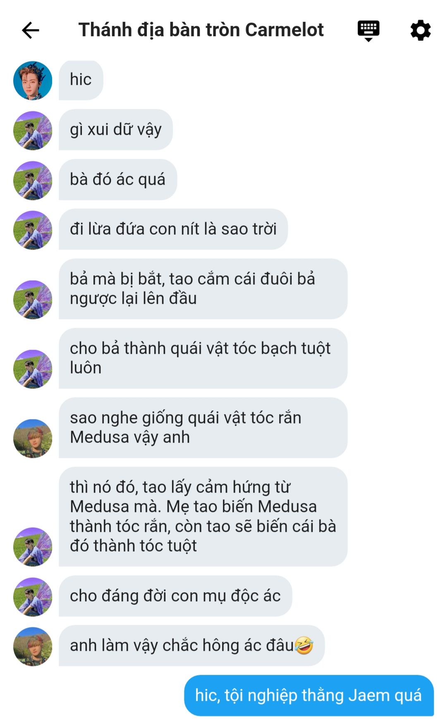The image size is (445, 719).
Task: Open the keyboard toggle icon
Action: click(x=368, y=31)
